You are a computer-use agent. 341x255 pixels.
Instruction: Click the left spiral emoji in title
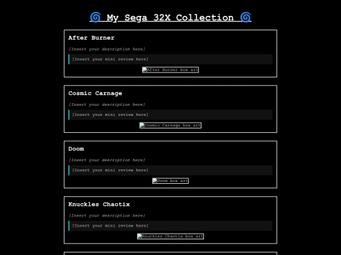coord(95,18)
